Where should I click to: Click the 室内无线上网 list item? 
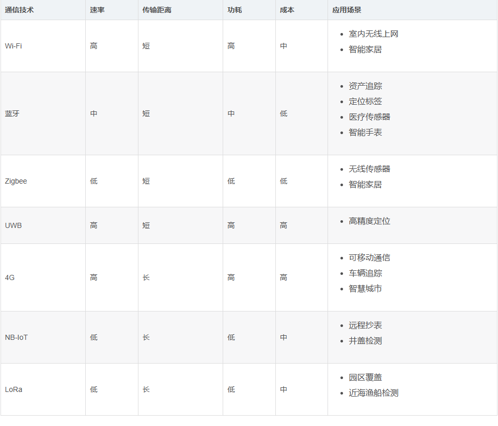[x=374, y=34]
